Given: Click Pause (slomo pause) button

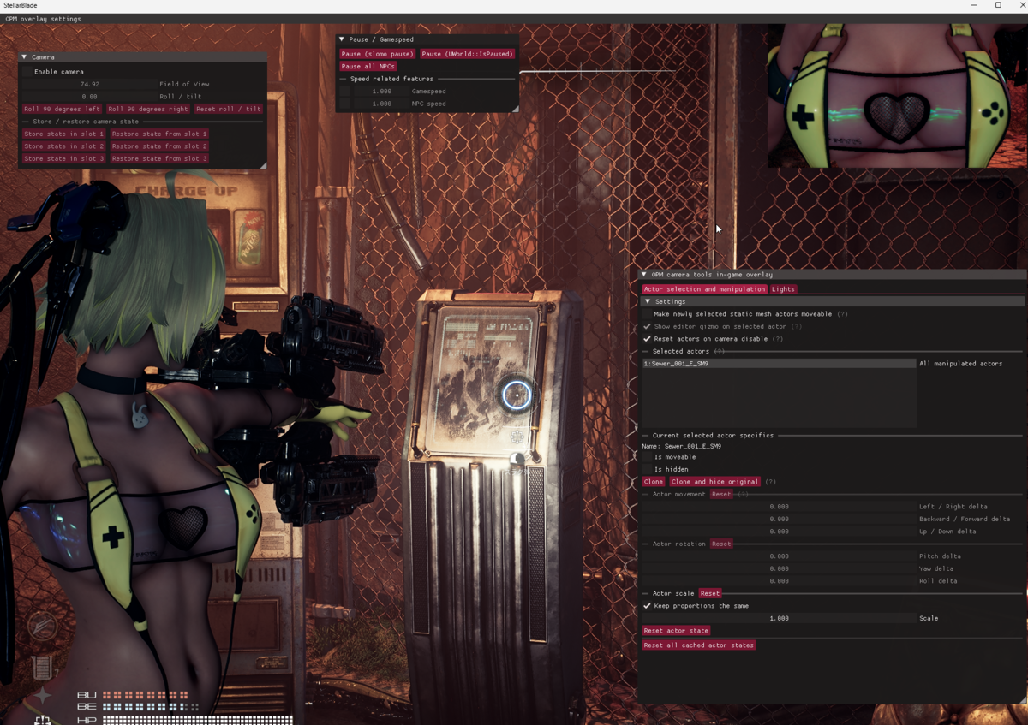Looking at the screenshot, I should pos(377,54).
